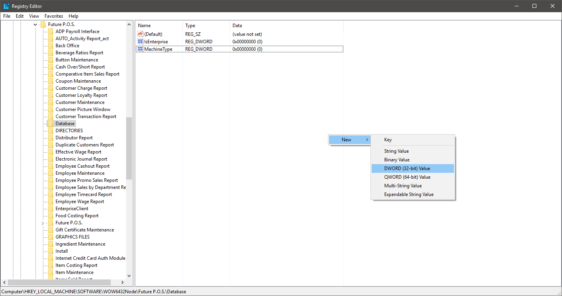
Task: Click the Employee Maintenance folder icon
Action: 50,173
